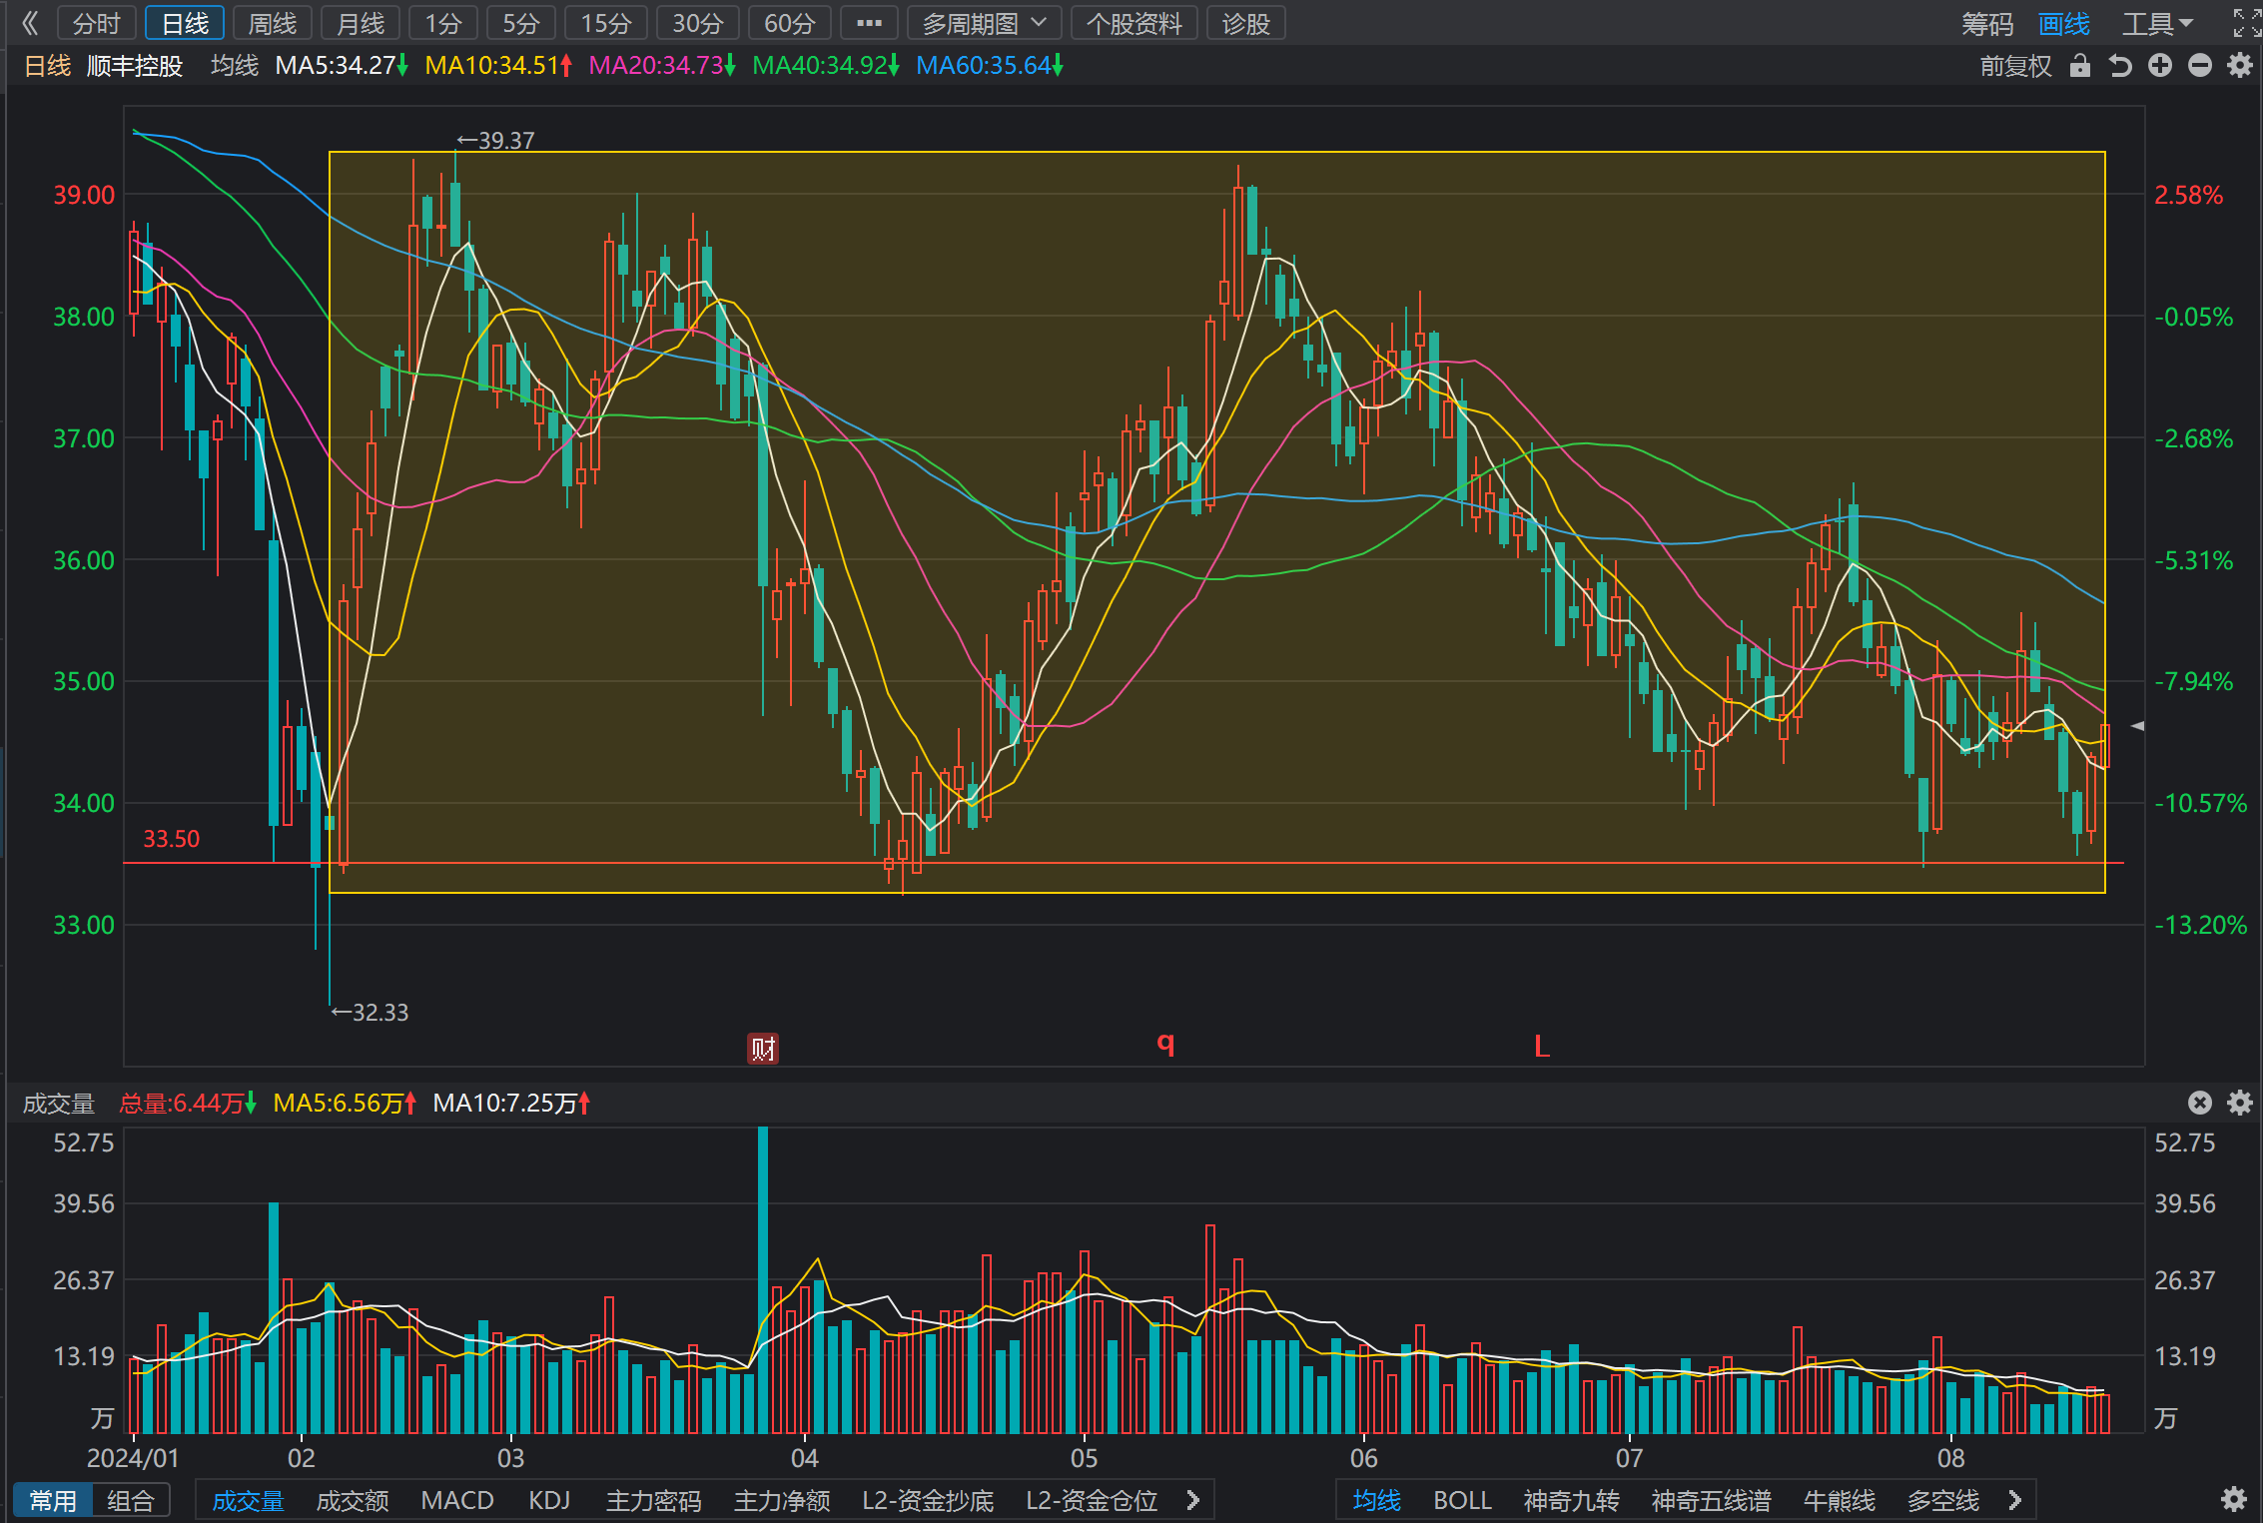Select the 常用 indicator group
This screenshot has height=1523, width=2263.
pos(53,1500)
